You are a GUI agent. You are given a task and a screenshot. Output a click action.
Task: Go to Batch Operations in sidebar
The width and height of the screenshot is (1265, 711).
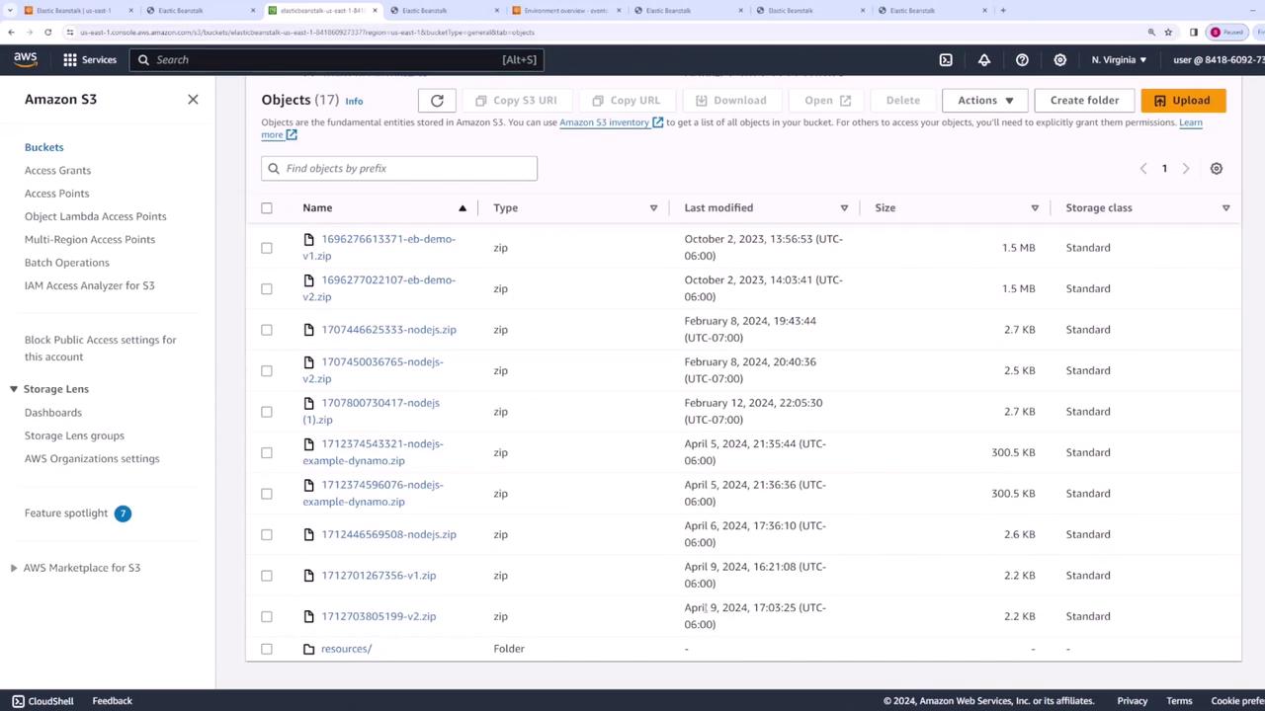[x=66, y=263]
